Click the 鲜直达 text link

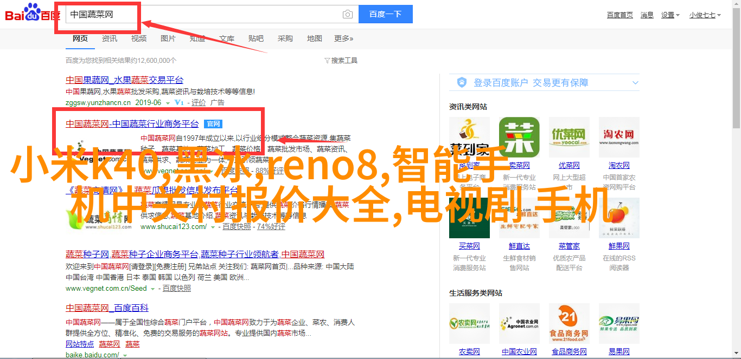click(x=519, y=246)
